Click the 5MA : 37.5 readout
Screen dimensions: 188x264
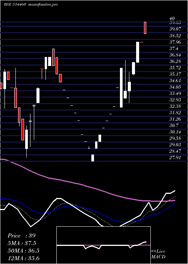coord(22,243)
